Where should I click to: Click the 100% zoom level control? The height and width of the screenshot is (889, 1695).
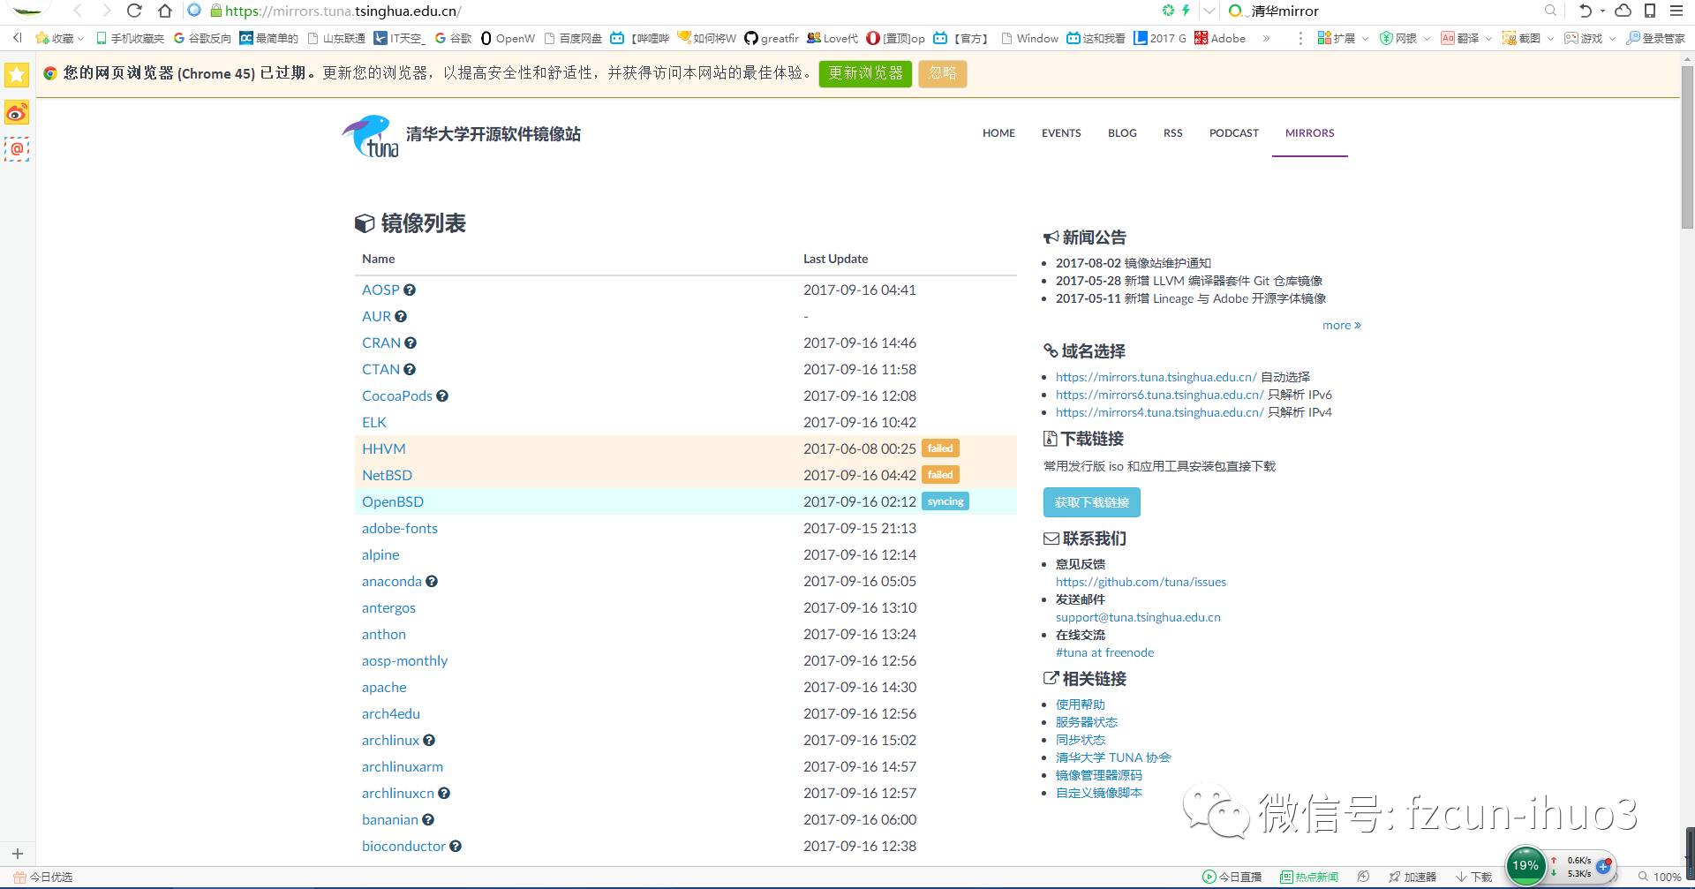coord(1661,877)
